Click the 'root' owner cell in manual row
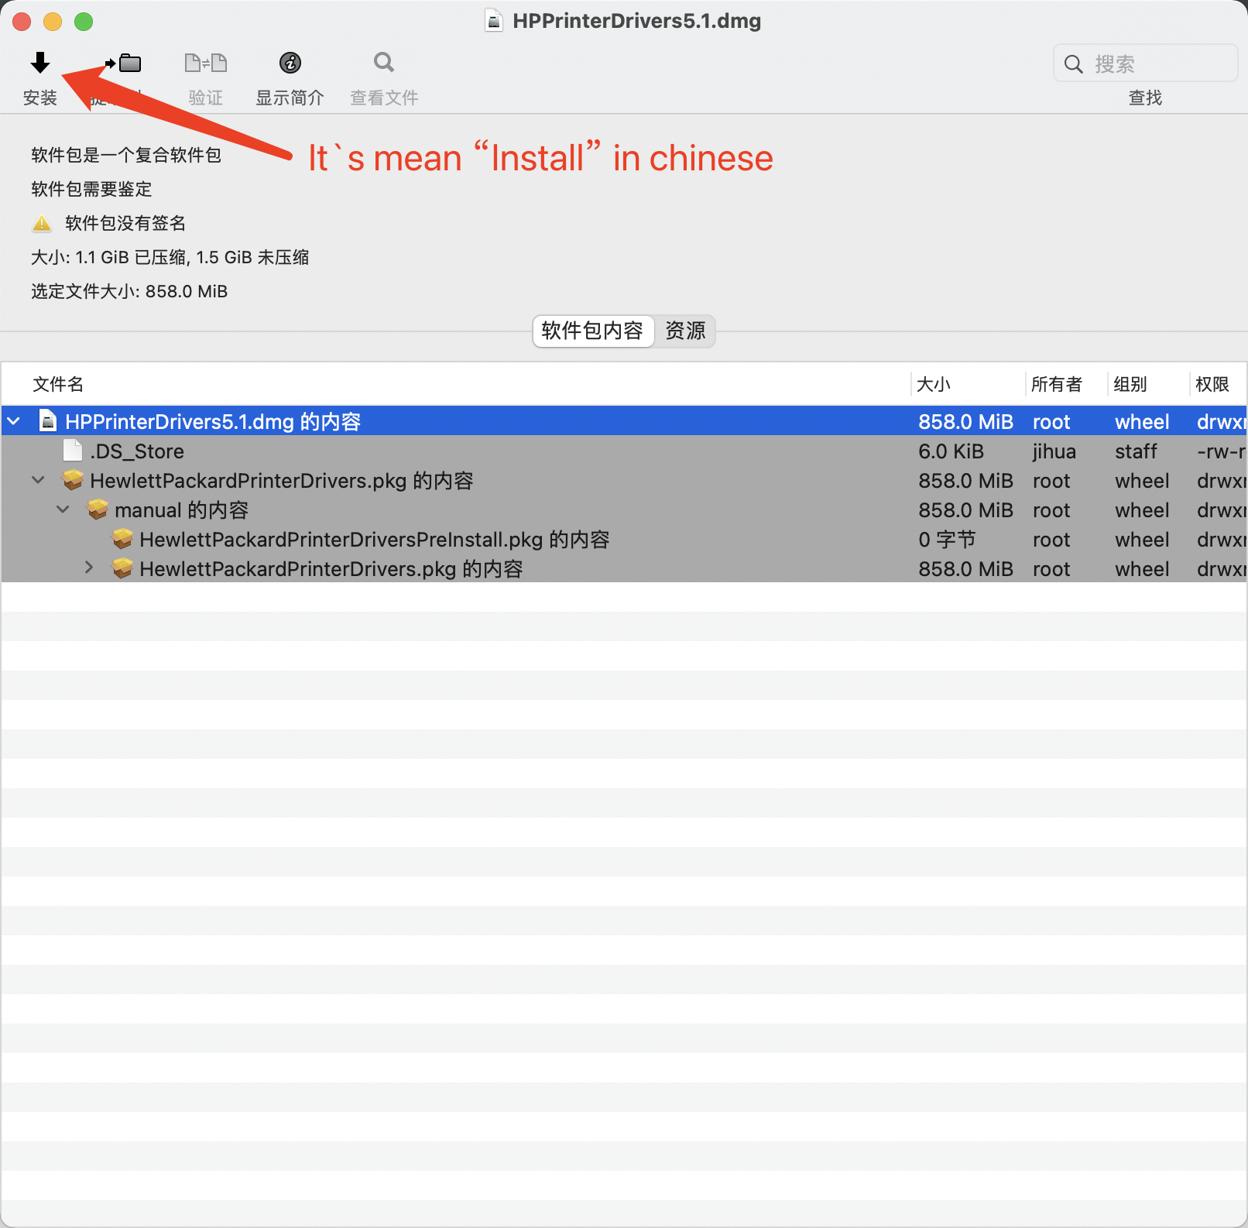 1051,510
